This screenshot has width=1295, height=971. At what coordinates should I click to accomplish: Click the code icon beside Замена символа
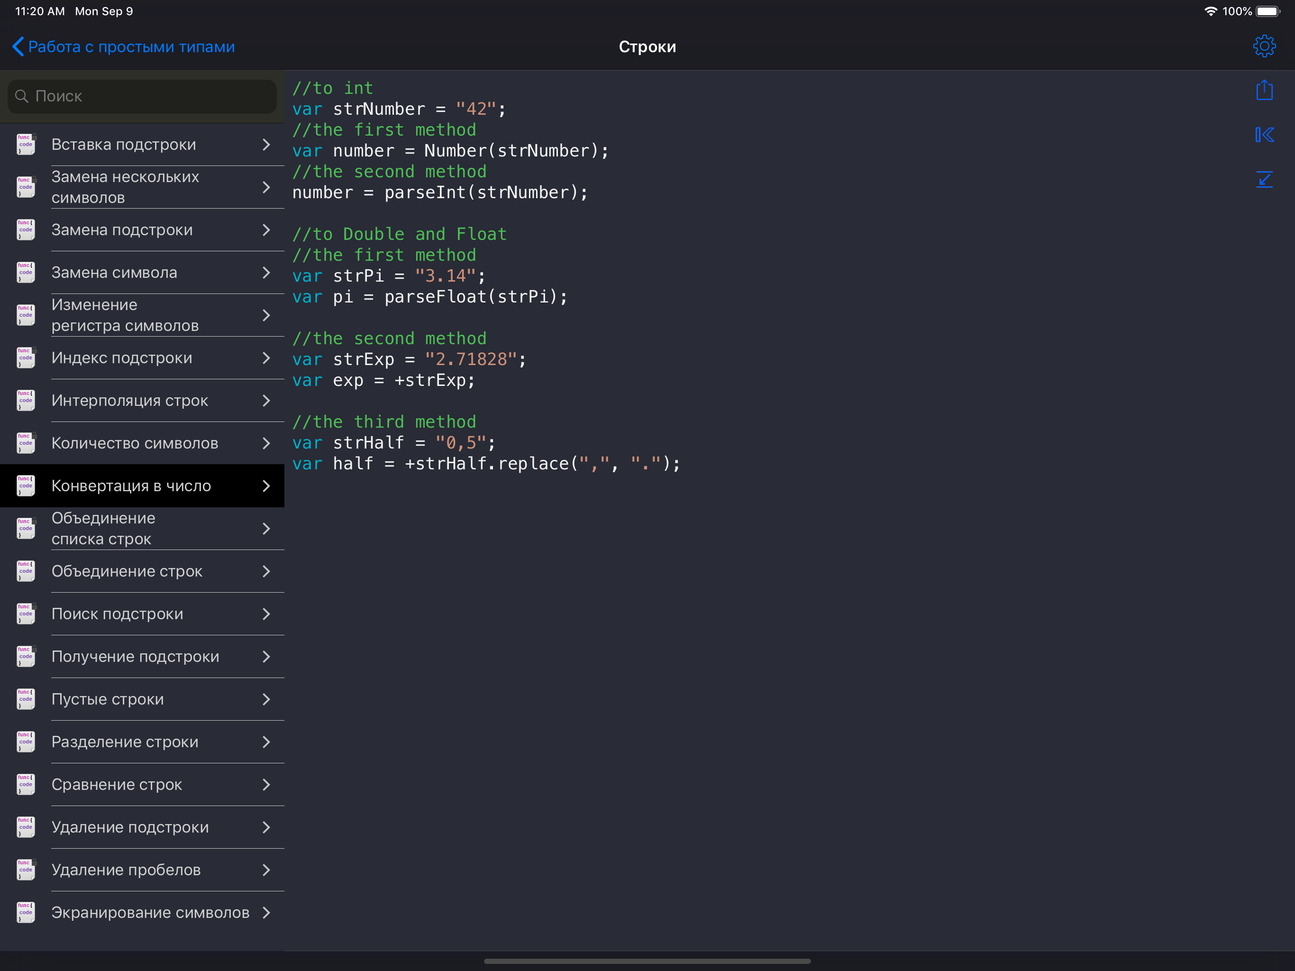[x=26, y=272]
